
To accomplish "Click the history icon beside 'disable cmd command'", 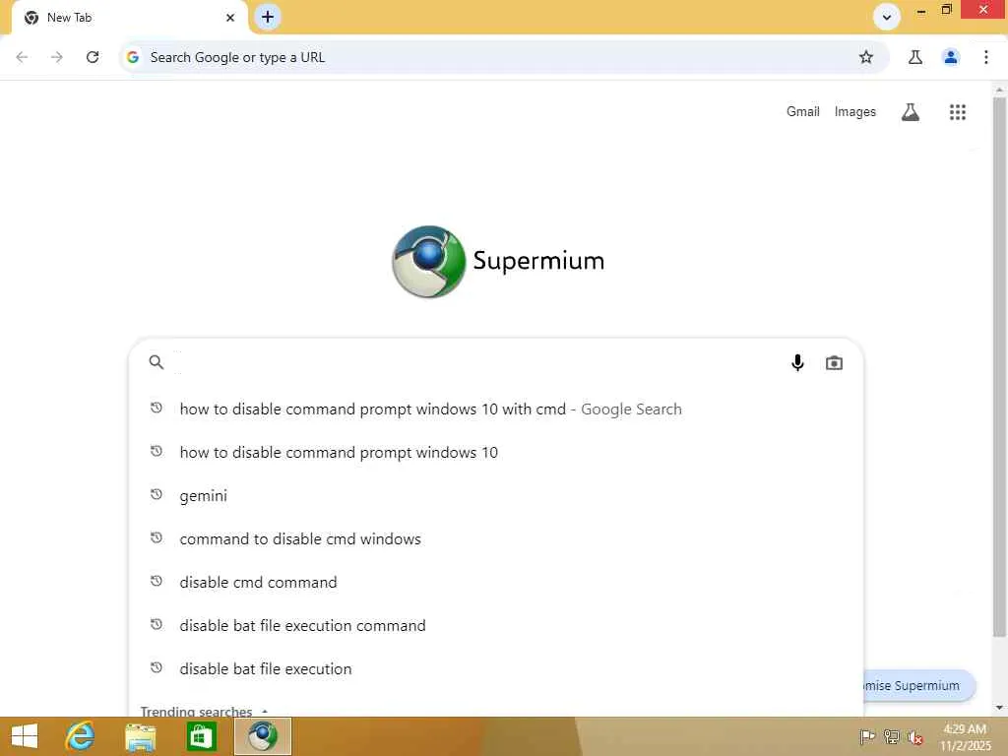I will 157,581.
